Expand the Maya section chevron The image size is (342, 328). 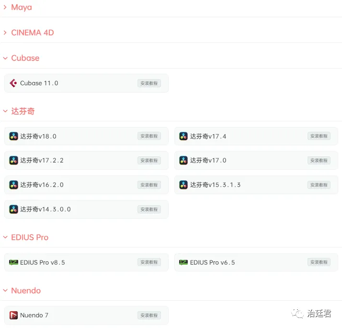coord(5,7)
